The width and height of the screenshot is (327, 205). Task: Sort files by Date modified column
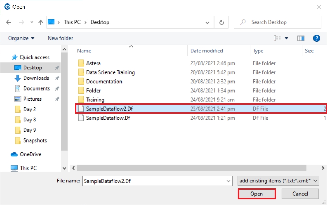207,51
